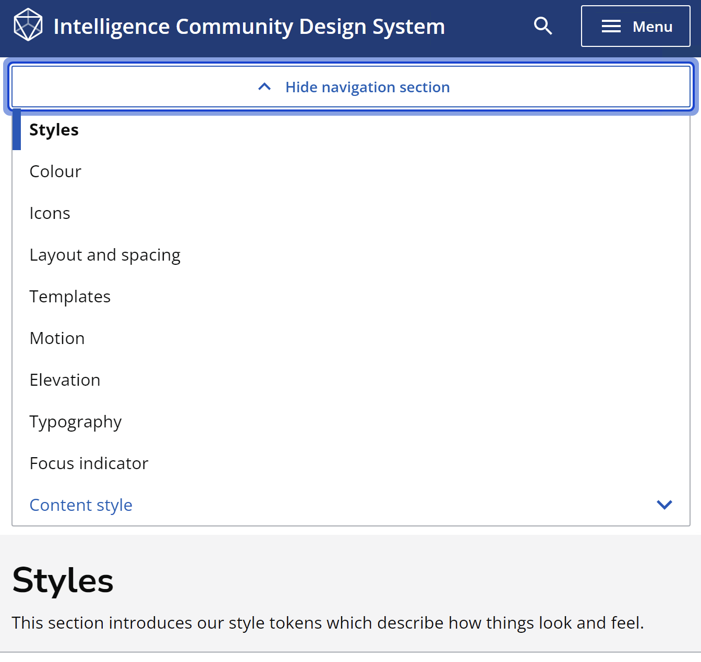
Task: Collapse the navigation with Hide navigation section
Action: (367, 87)
